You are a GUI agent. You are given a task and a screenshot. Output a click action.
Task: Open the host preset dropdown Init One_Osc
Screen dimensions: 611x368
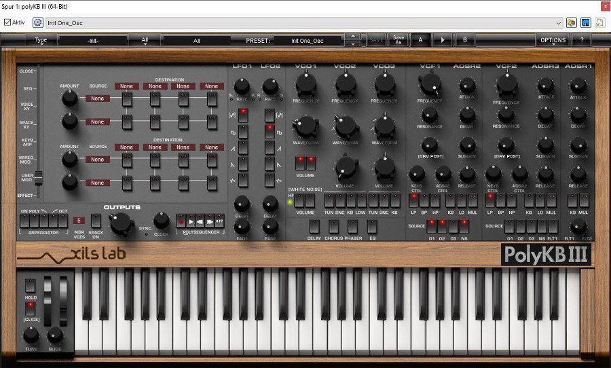click(x=304, y=22)
